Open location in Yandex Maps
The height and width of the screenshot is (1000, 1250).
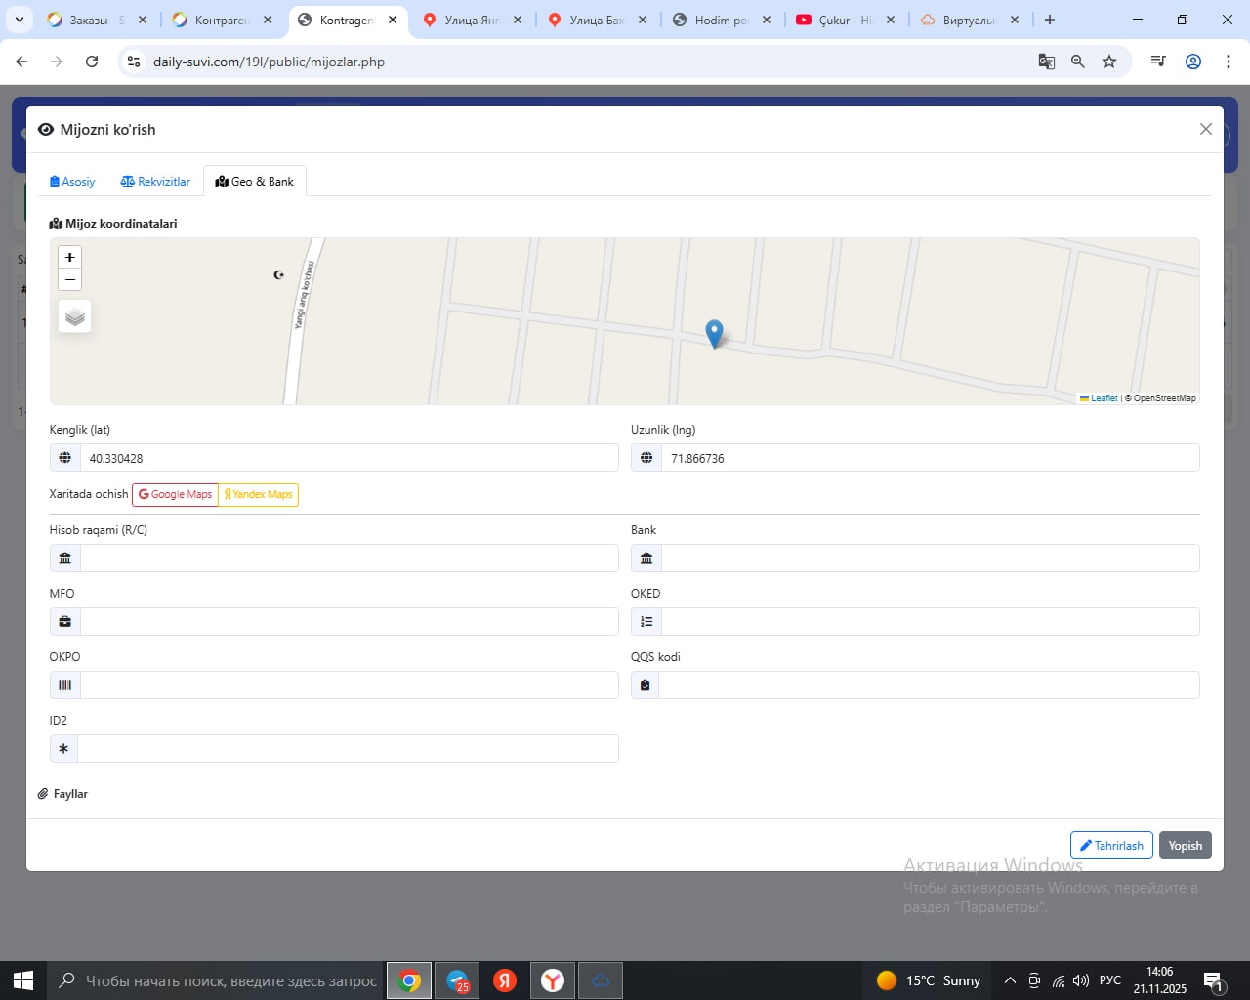[259, 495]
